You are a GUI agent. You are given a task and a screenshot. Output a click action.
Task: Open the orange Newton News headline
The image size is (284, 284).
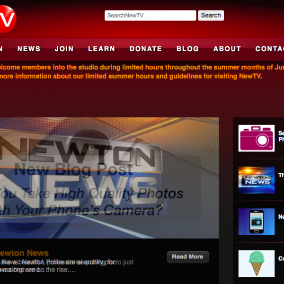(x=24, y=253)
